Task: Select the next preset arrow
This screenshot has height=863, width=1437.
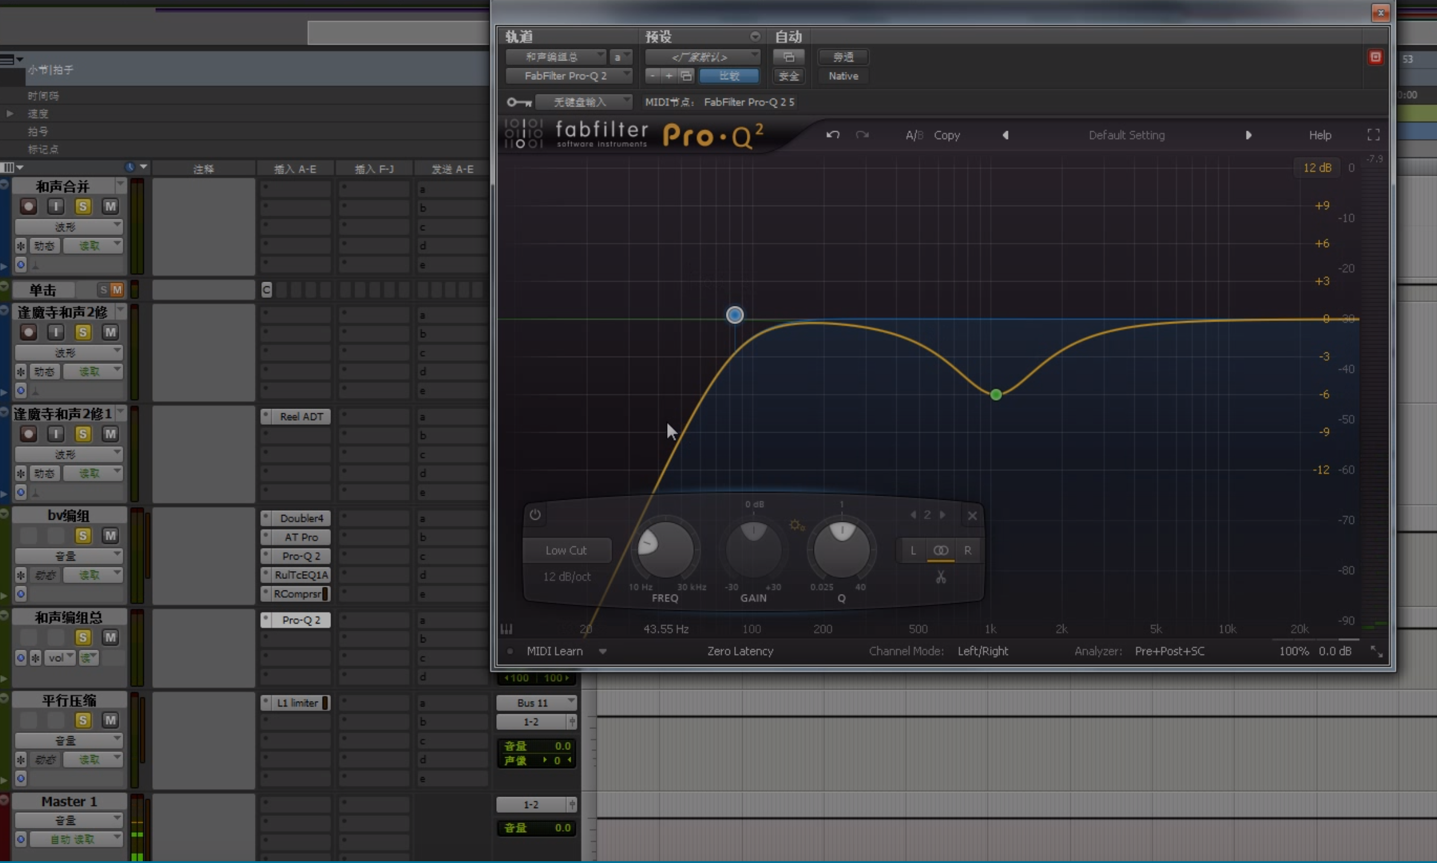Action: click(1248, 135)
